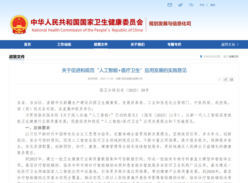Increase article font size with A+ icon
The height and width of the screenshot is (183, 248).
tap(226, 79)
